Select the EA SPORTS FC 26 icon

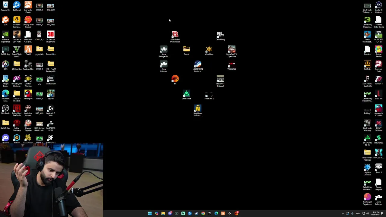(51, 125)
